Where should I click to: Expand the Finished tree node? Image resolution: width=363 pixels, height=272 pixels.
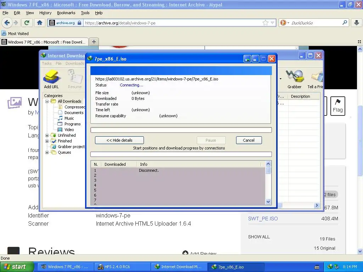pyautogui.click(x=47, y=141)
